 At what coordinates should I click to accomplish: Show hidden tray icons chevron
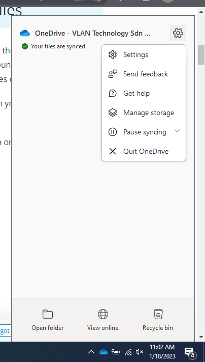pos(91,352)
